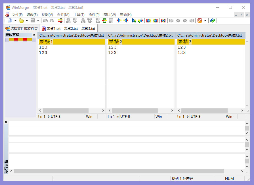Refresh the comparison with the green arrows icon

[212, 20]
